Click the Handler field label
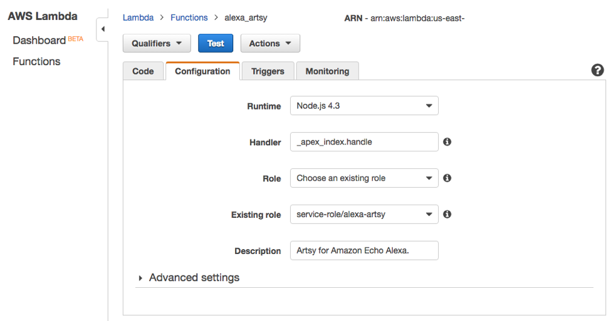This screenshot has height=321, width=611. 265,143
